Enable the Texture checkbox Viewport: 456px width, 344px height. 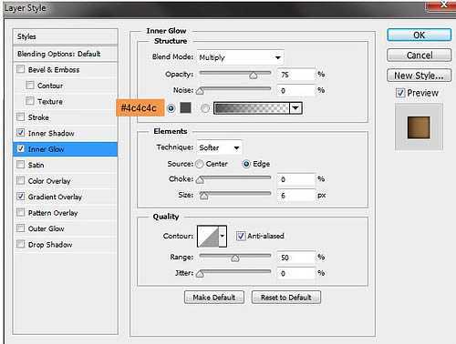(30, 101)
